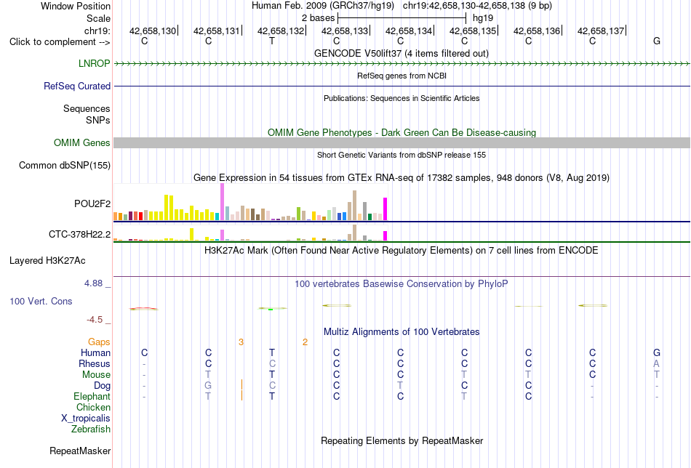Select the RefSeq Curated track label
The height and width of the screenshot is (468, 691).
(77, 86)
